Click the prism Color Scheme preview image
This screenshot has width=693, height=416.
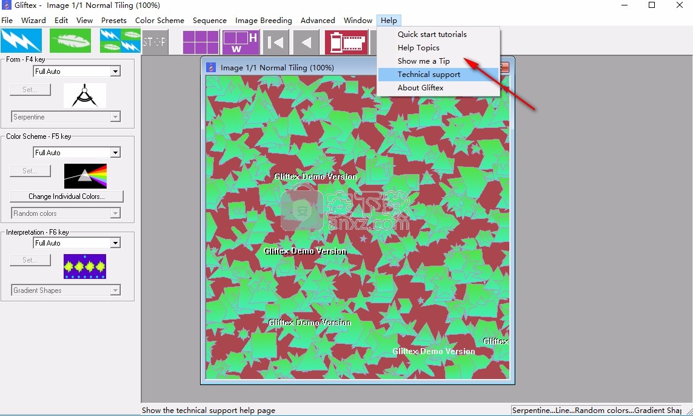coord(85,176)
